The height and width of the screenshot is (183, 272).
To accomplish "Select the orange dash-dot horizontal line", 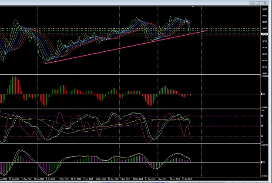I will 130,28.
